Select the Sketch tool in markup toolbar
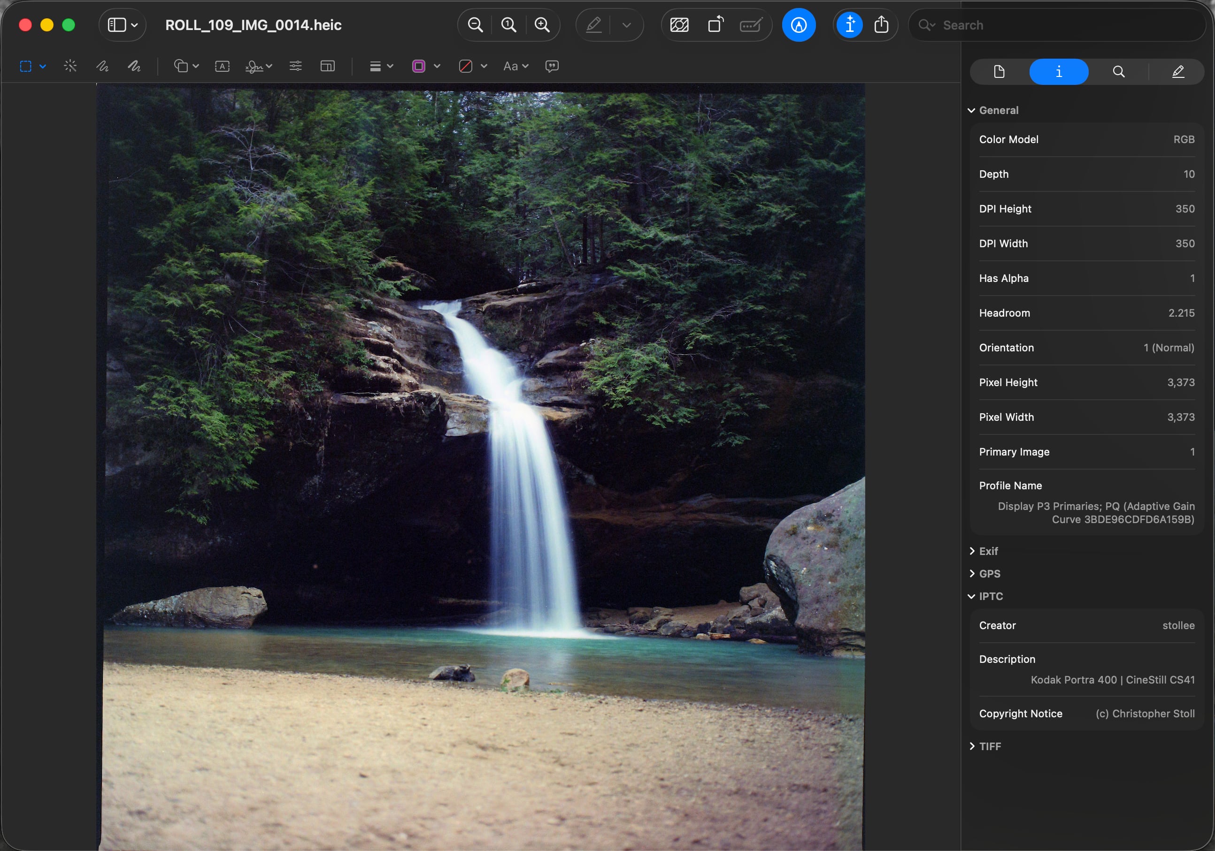Screen dimensions: 1215x851 tap(102, 66)
